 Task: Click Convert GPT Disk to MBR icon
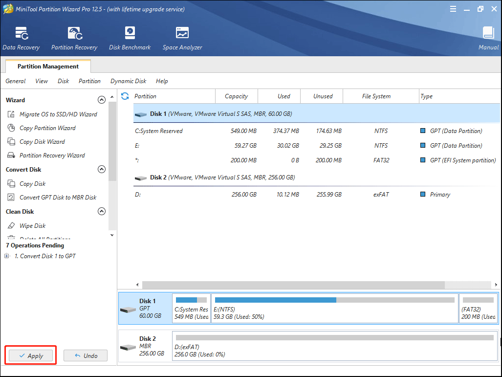(x=11, y=198)
